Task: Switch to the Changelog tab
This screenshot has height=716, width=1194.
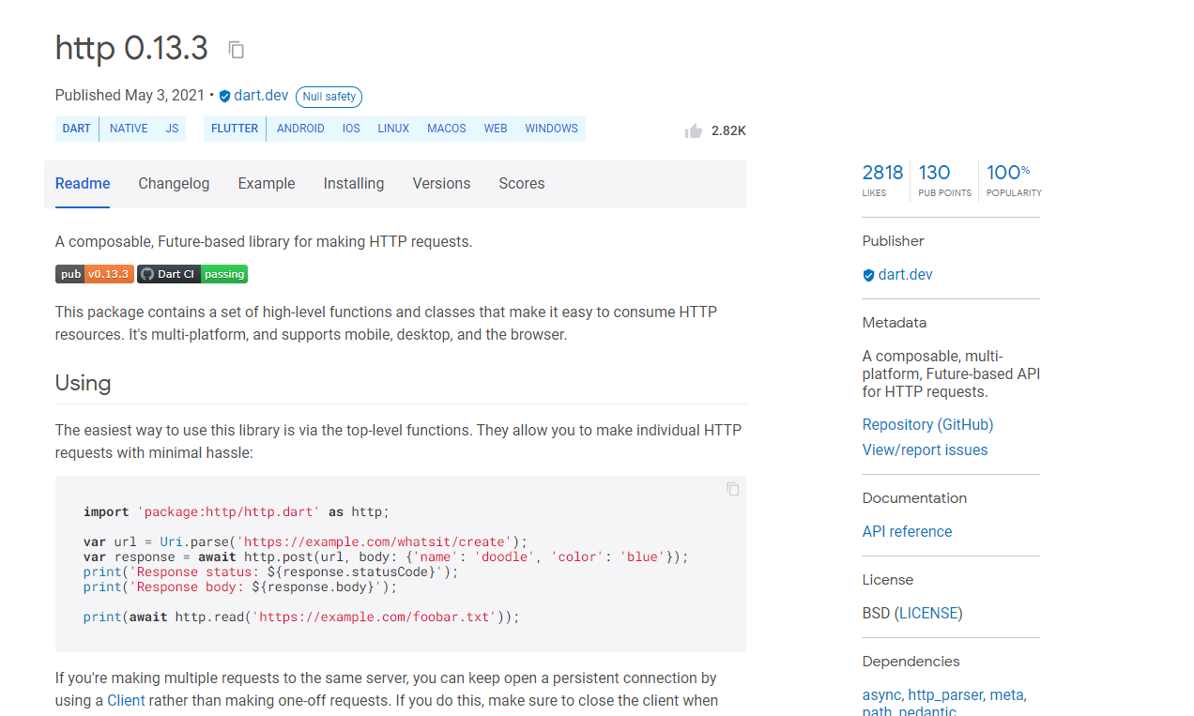Action: (x=174, y=184)
